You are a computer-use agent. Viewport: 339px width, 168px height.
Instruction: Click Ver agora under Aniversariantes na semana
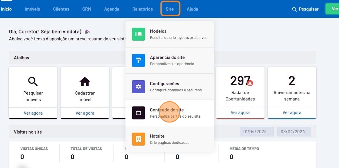(292, 113)
